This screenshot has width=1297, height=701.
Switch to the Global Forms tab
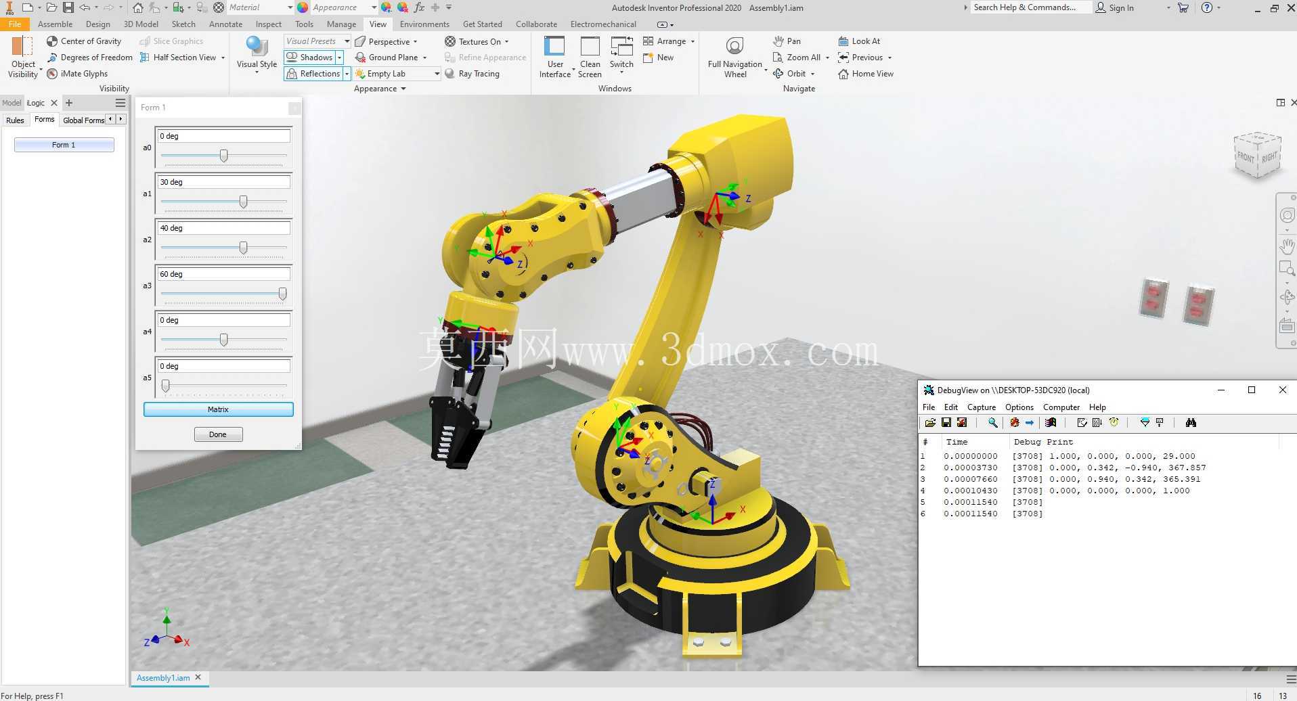pos(84,120)
